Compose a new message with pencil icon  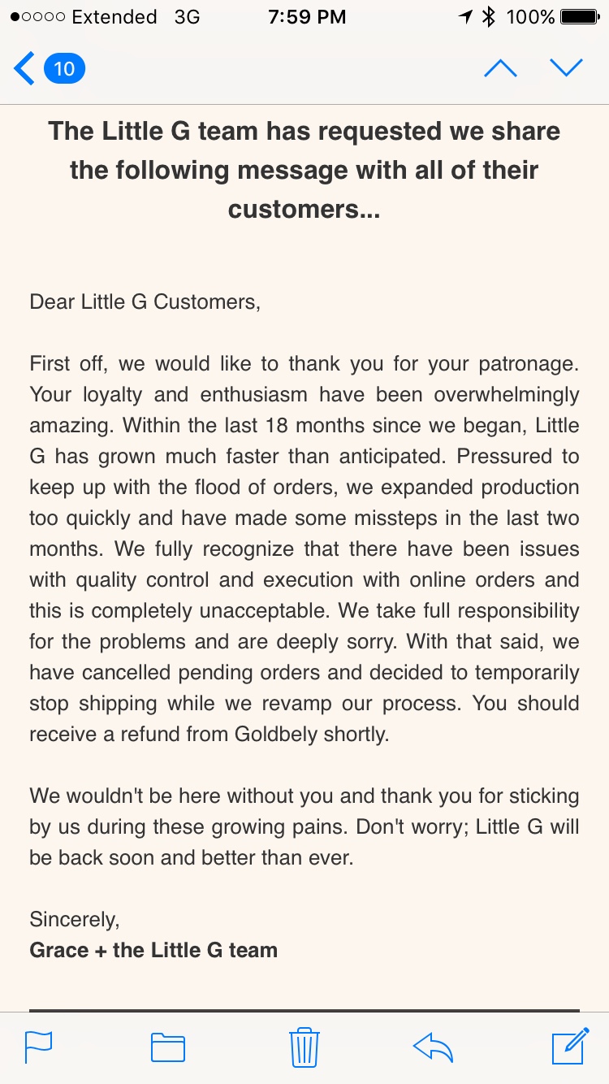pyautogui.click(x=570, y=1046)
